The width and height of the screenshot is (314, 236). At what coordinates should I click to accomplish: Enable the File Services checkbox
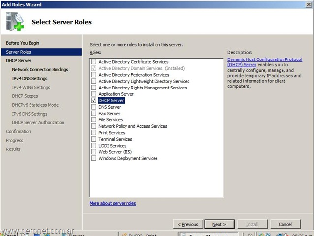pyautogui.click(x=94, y=119)
